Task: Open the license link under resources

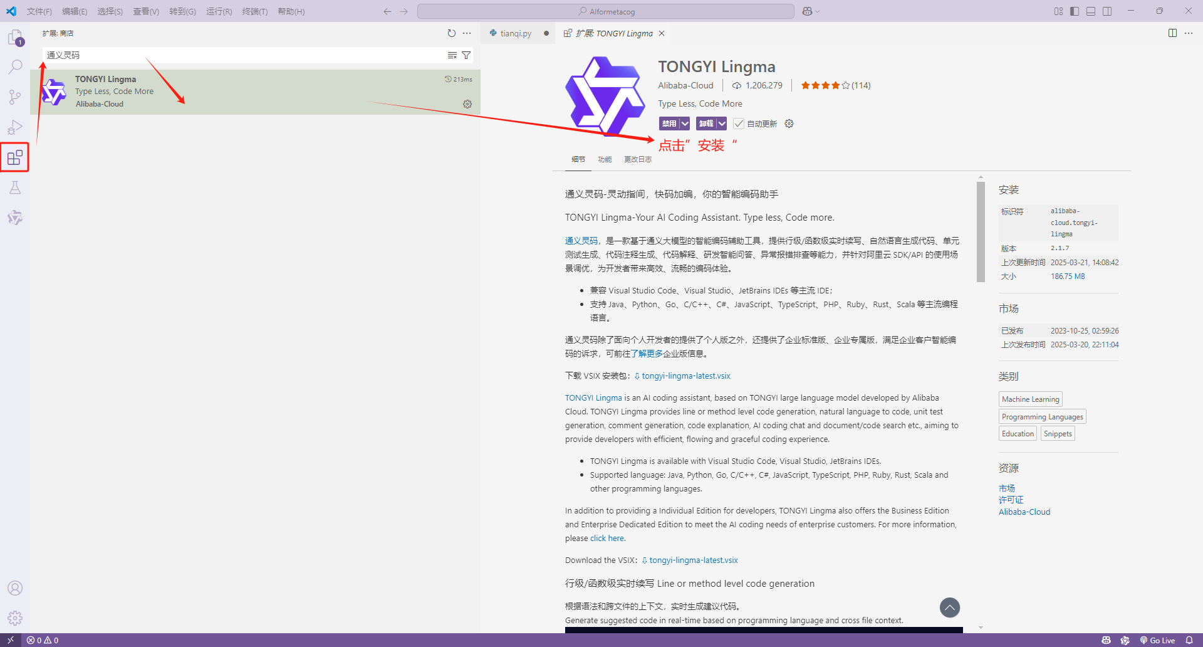Action: click(1011, 500)
